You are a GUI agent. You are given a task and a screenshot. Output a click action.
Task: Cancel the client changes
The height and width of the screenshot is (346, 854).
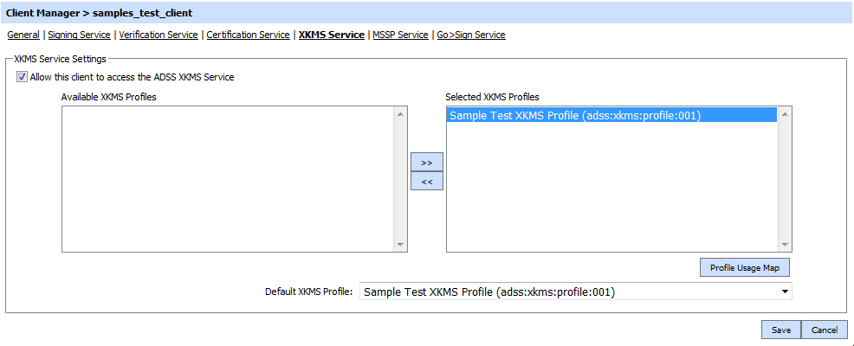[x=825, y=330]
